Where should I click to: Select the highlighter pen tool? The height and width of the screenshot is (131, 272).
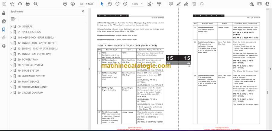click(x=179, y=4)
